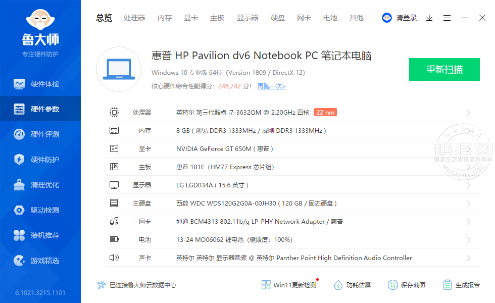Open the 游戏精选 icon
The image size is (495, 303).
pos(19,261)
